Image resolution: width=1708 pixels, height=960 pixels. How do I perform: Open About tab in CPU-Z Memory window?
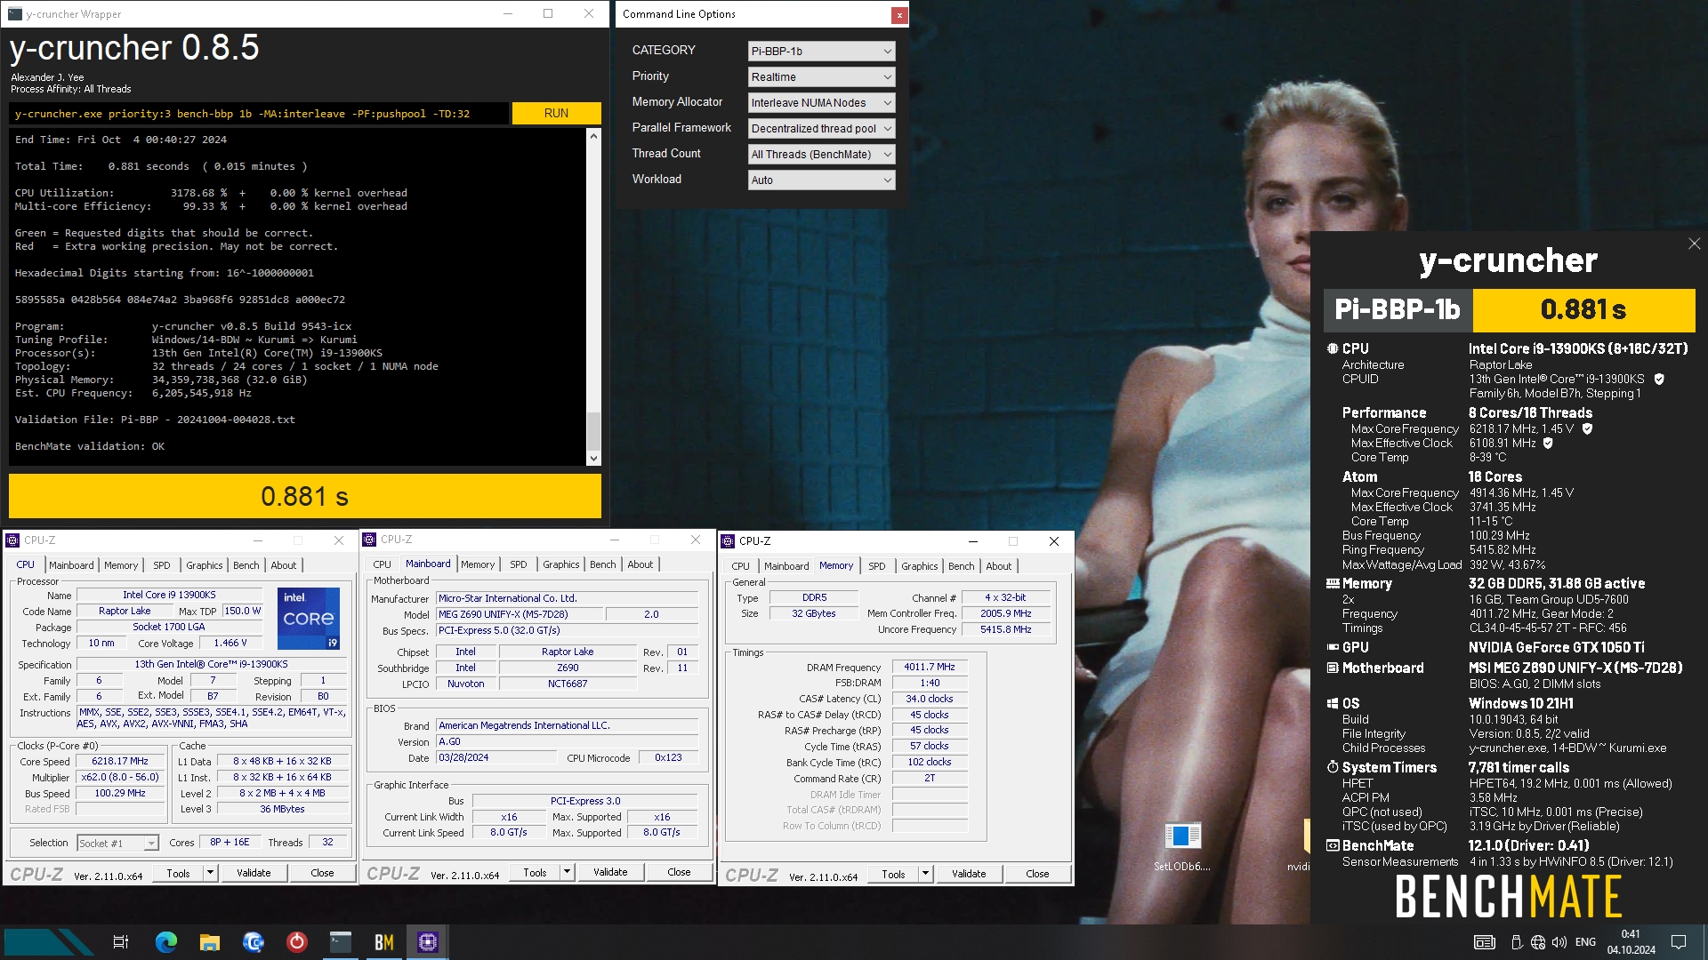click(x=999, y=566)
